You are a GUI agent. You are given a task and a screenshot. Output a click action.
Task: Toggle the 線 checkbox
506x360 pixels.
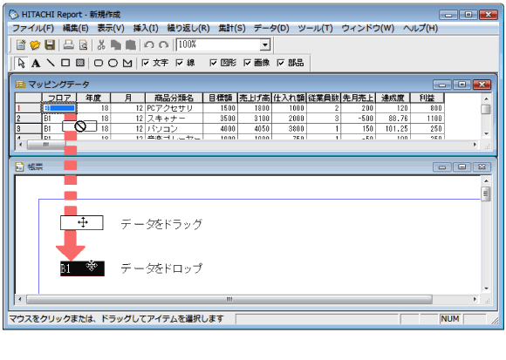(180, 63)
